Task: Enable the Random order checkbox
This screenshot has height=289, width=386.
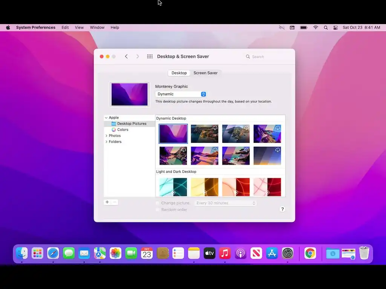Action: point(158,210)
